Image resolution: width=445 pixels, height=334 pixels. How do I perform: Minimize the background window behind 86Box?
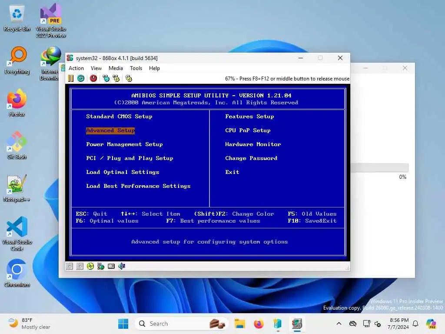click(x=365, y=68)
